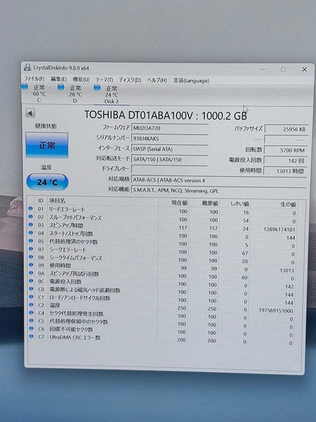Close the CrystalDiskInfo window

click(305, 70)
